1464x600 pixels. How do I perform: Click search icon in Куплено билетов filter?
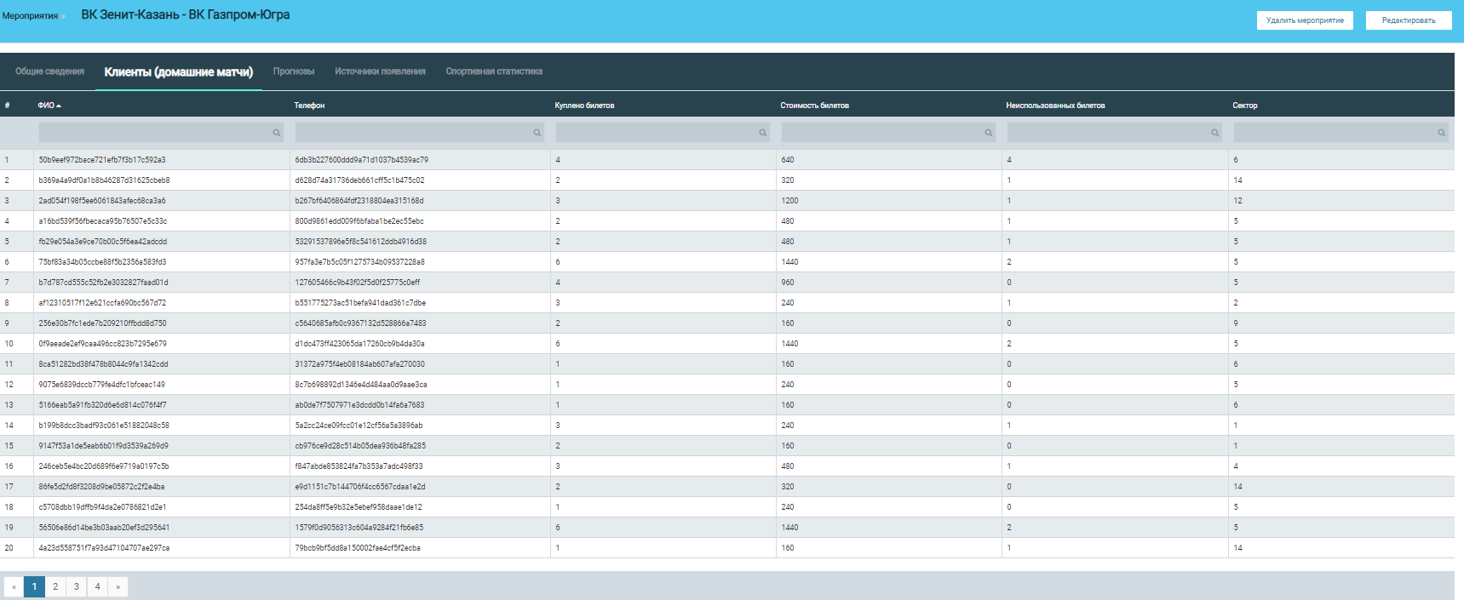click(x=763, y=133)
